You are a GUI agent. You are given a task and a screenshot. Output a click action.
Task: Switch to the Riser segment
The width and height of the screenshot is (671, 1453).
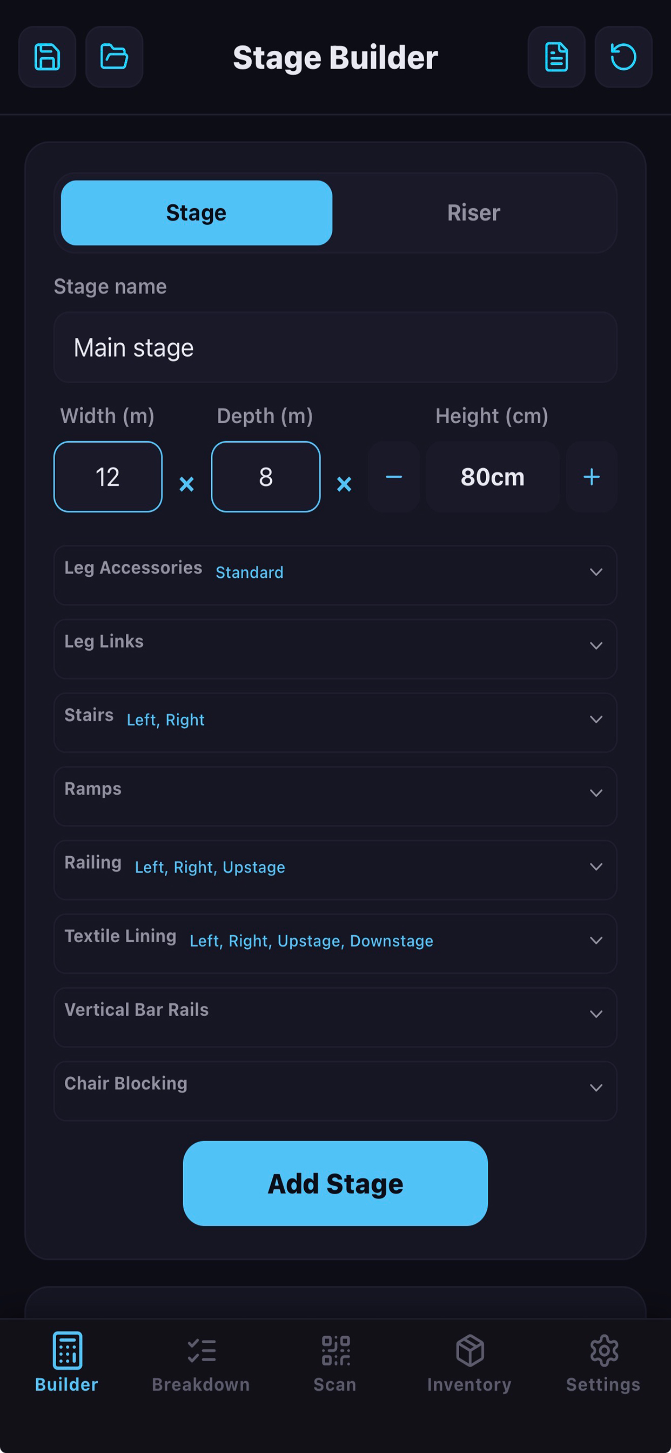(474, 212)
